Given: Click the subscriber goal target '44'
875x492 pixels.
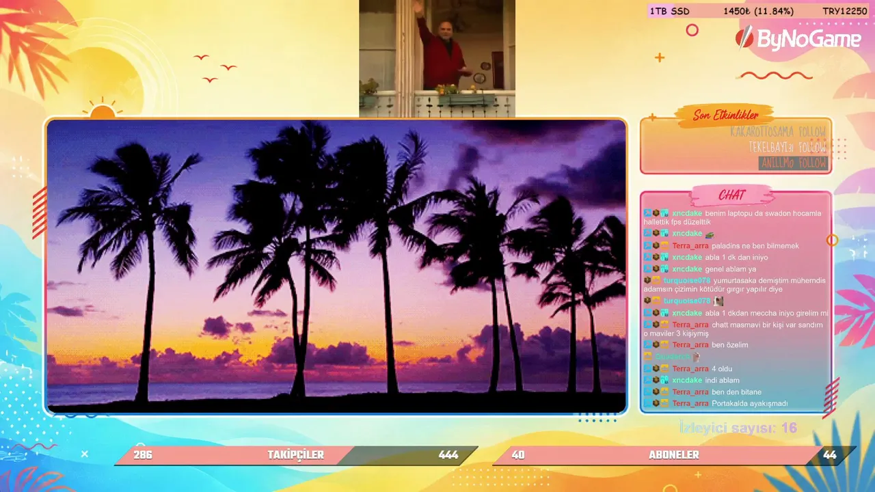Looking at the screenshot, I should click(x=830, y=455).
